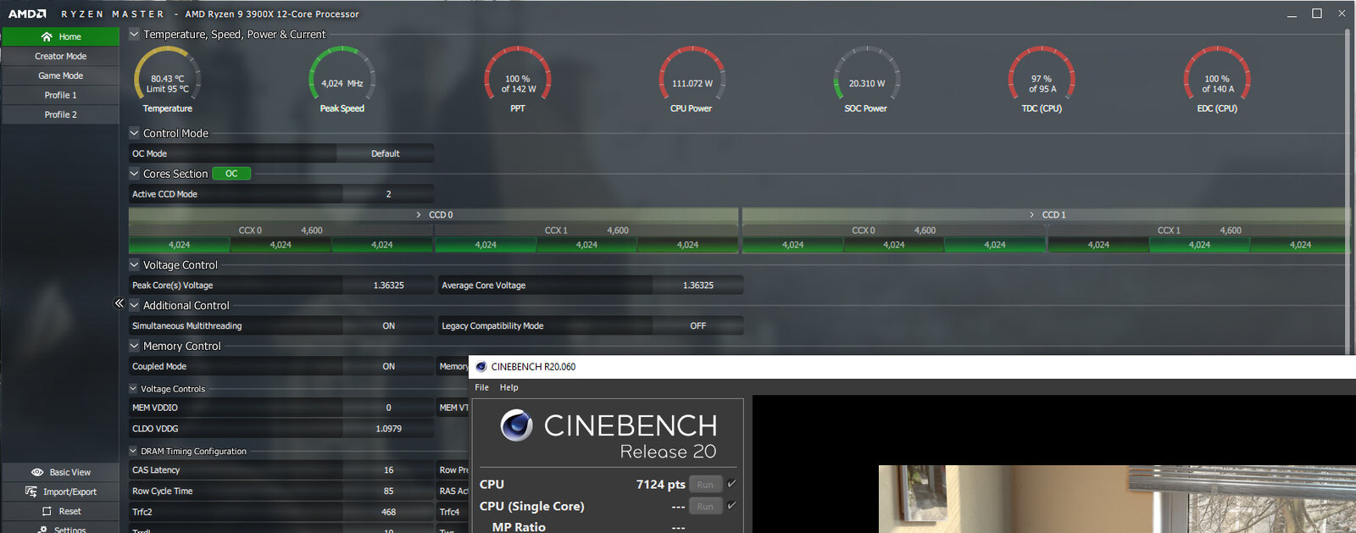Click the Trfc2 value 468
The width and height of the screenshot is (1356, 533).
point(388,512)
